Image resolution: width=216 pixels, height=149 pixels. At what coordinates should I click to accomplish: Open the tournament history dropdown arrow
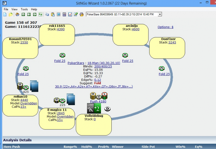point(160,14)
